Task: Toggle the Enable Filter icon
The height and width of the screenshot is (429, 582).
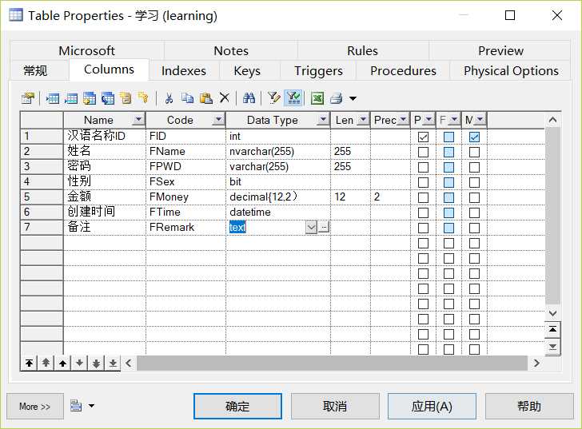Action: pyautogui.click(x=293, y=98)
